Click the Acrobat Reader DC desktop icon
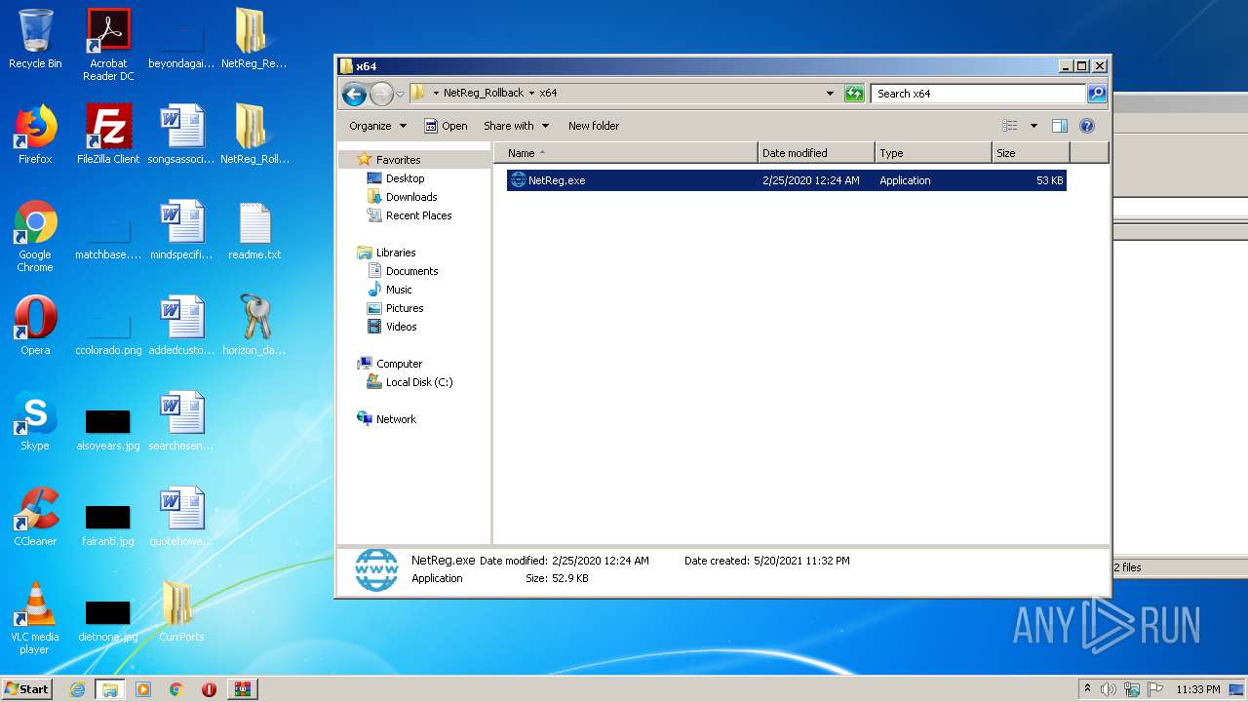The height and width of the screenshot is (702, 1248). pos(108,45)
